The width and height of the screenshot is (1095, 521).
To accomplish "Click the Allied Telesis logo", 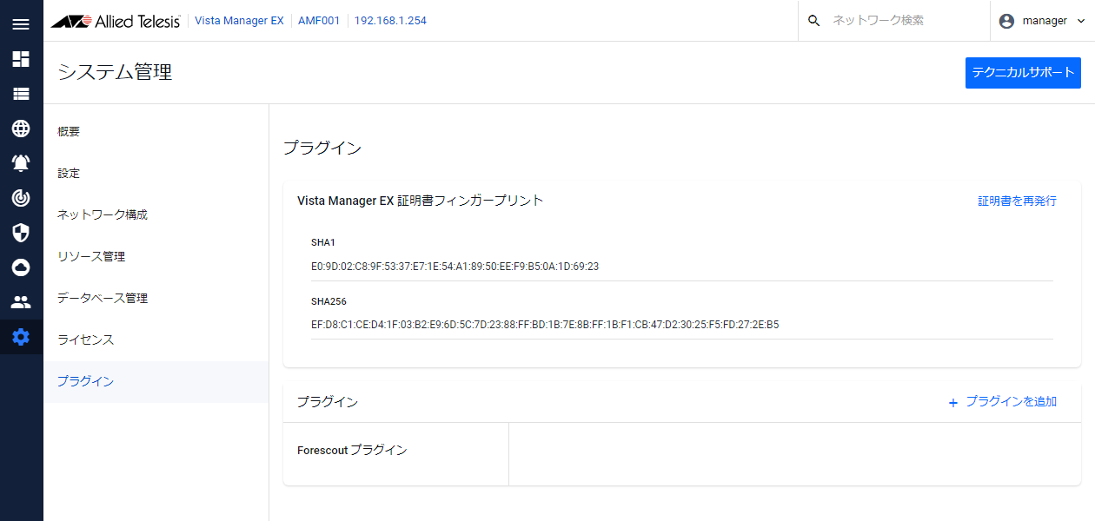I will [115, 21].
